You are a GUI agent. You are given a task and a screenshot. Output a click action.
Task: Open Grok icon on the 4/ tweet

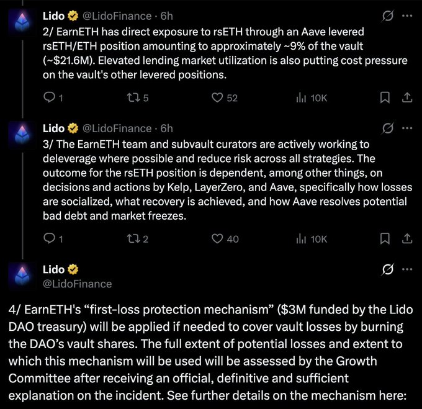[387, 269]
